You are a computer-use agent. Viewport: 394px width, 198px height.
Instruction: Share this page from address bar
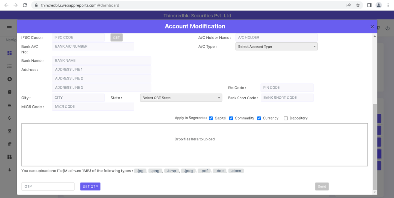pos(349,5)
